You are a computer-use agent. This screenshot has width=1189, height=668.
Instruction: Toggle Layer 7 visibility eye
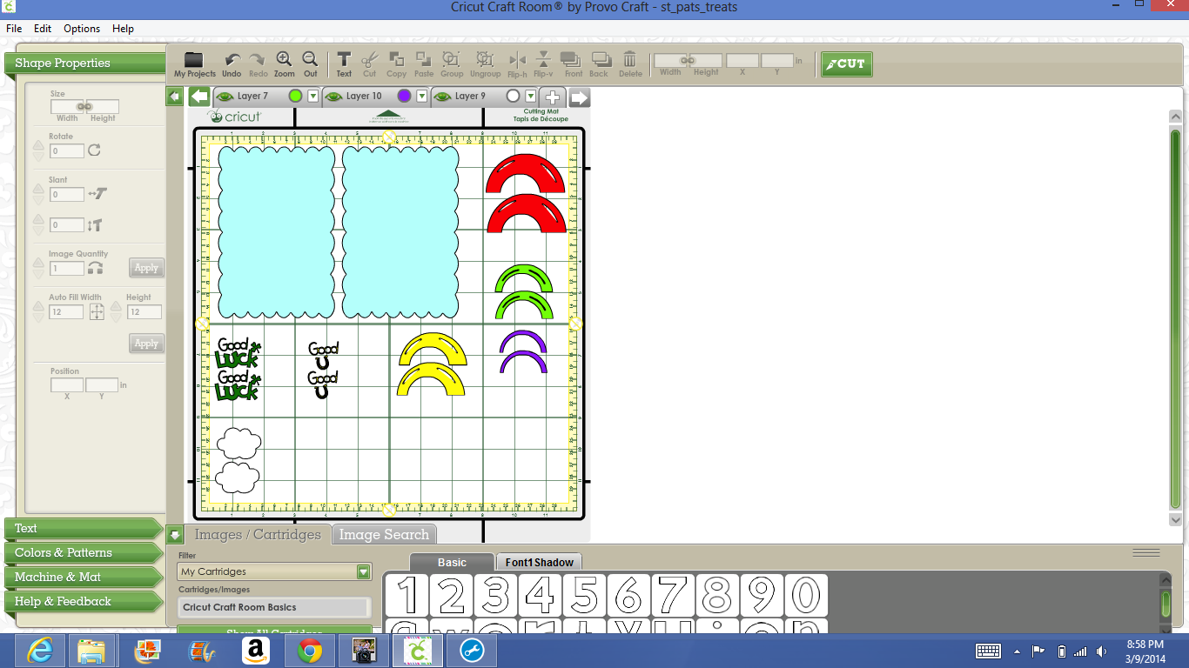[225, 97]
